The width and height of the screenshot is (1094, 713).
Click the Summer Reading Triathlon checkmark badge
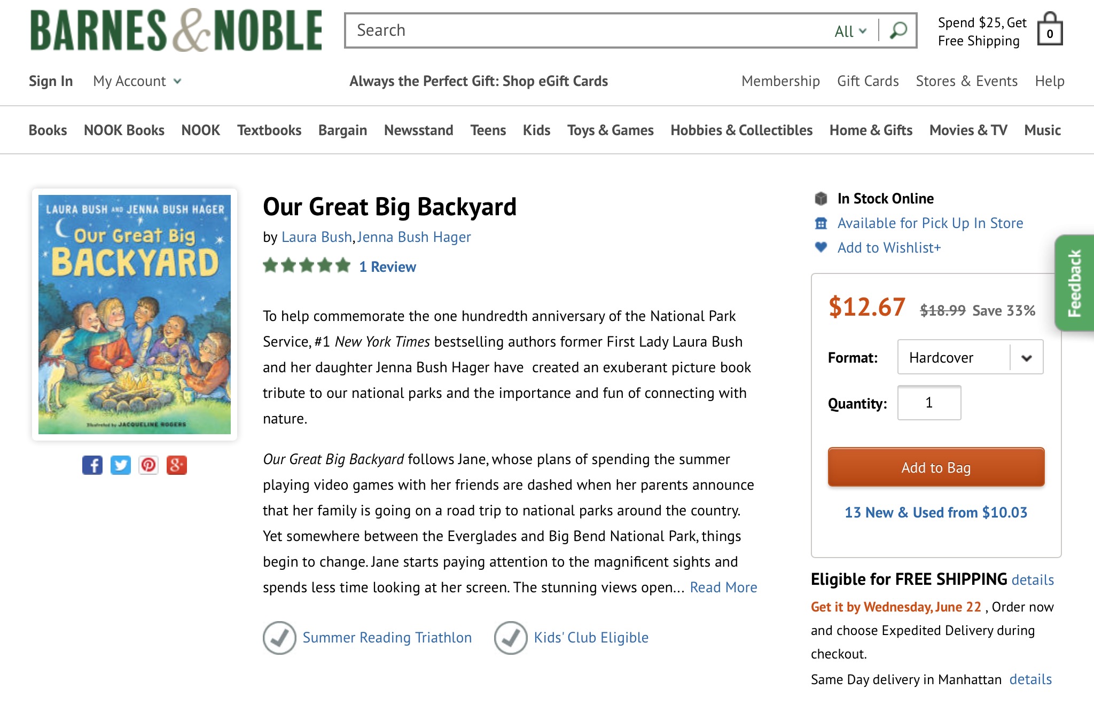[x=280, y=637]
